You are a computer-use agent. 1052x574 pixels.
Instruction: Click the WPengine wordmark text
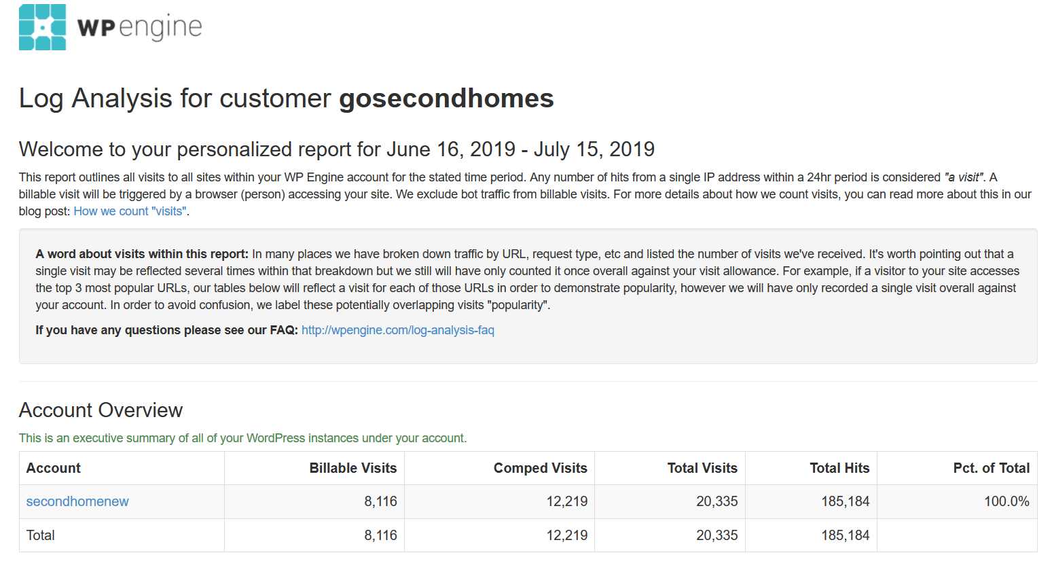(140, 28)
